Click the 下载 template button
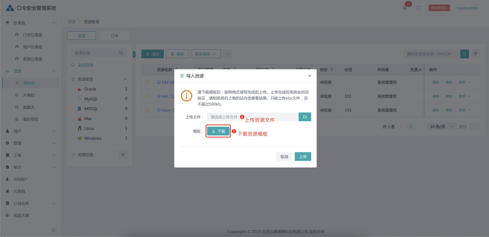Viewport: 489px width, 237px height. [218, 131]
